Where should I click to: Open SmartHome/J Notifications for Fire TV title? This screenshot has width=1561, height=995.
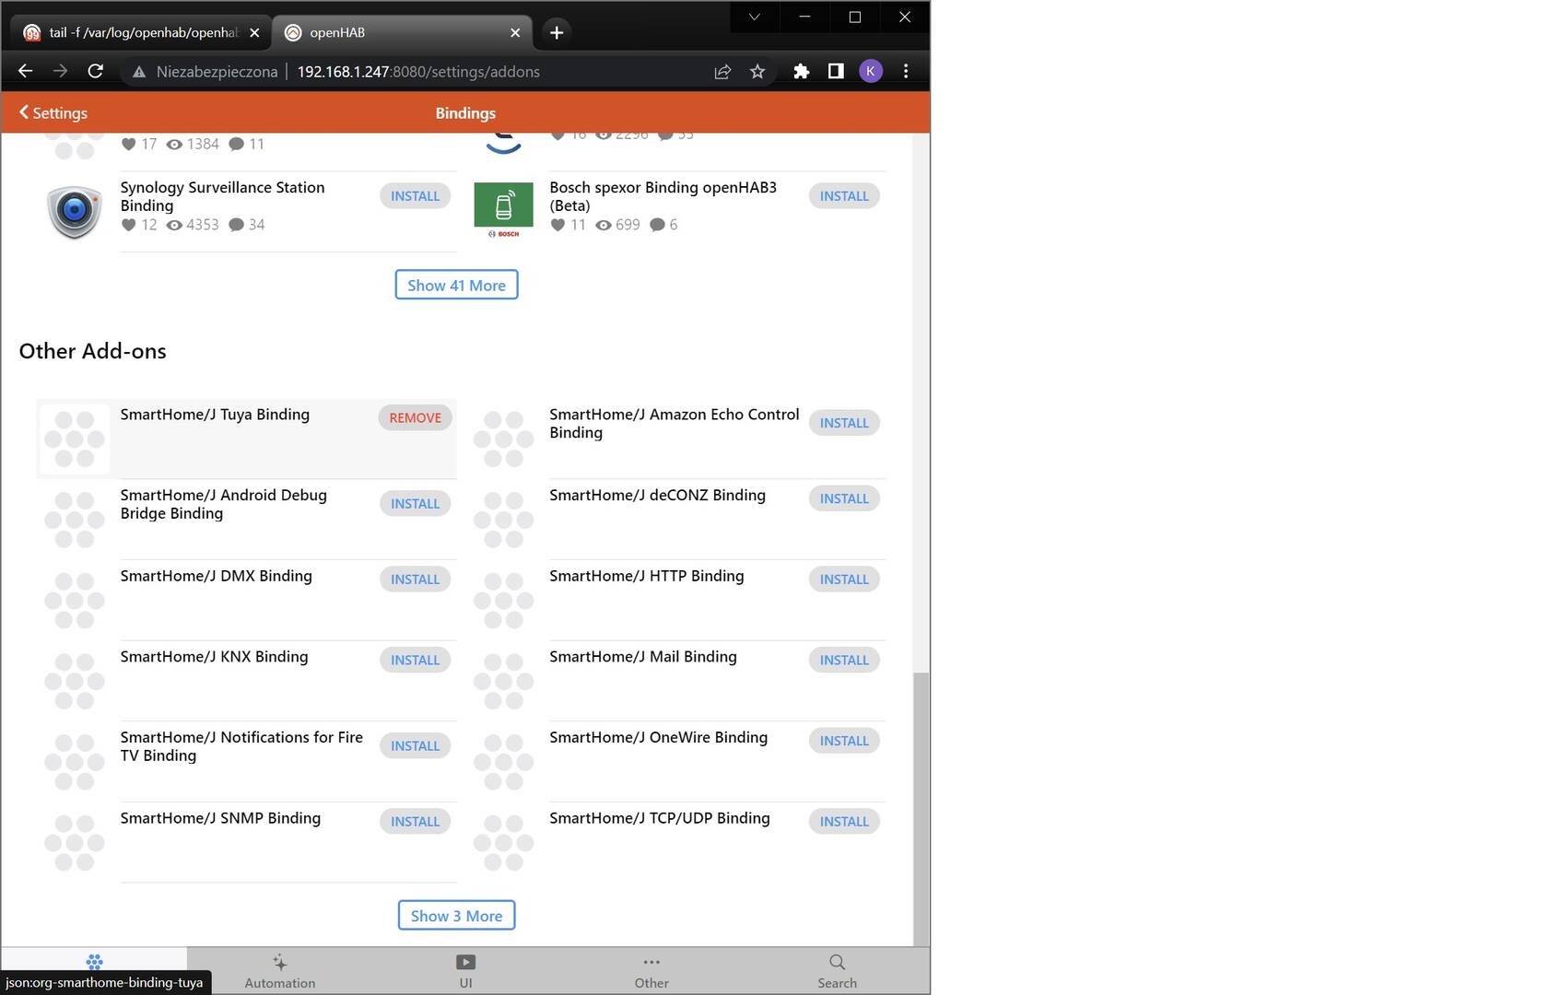[x=241, y=746]
